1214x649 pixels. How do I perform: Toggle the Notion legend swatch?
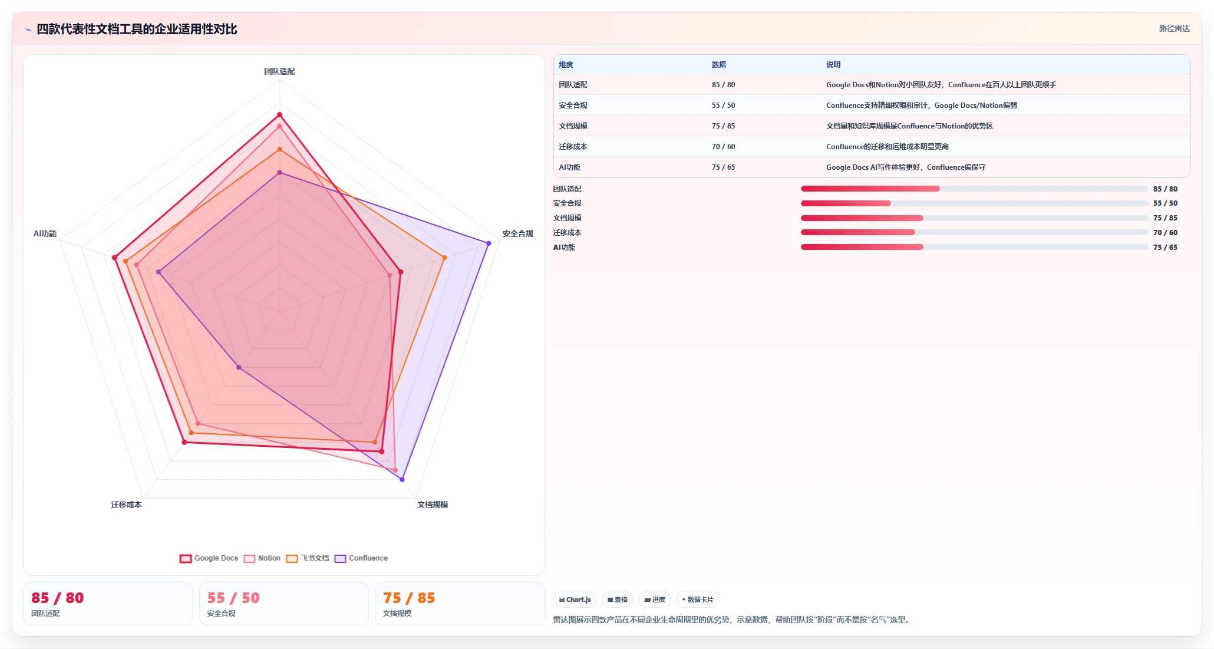tap(249, 558)
